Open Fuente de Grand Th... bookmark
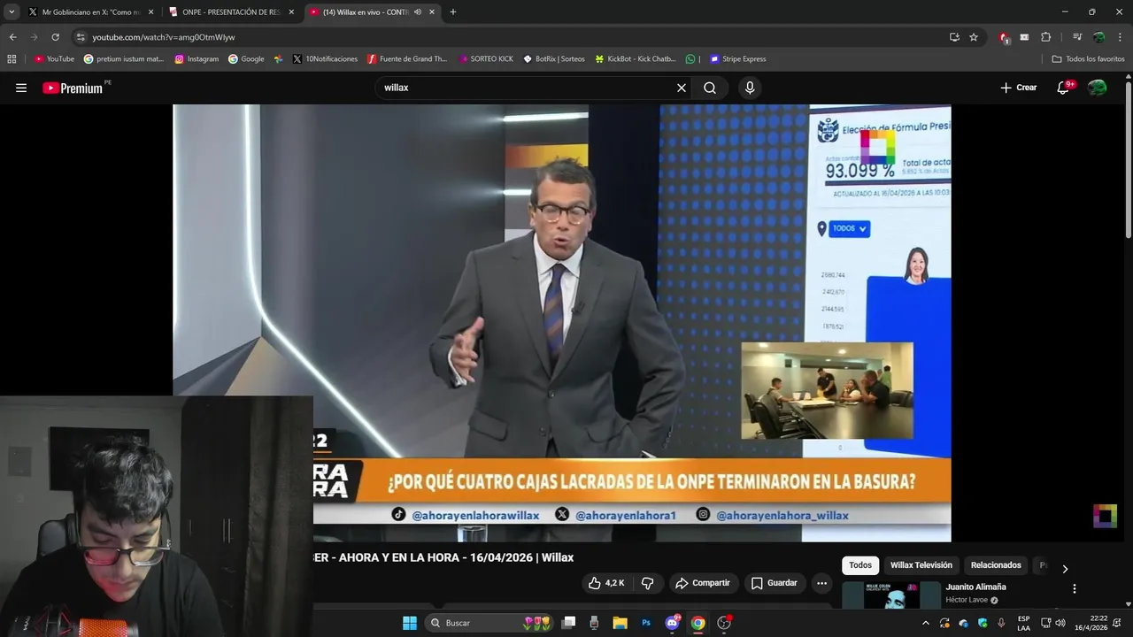This screenshot has height=637, width=1133. coord(407,59)
